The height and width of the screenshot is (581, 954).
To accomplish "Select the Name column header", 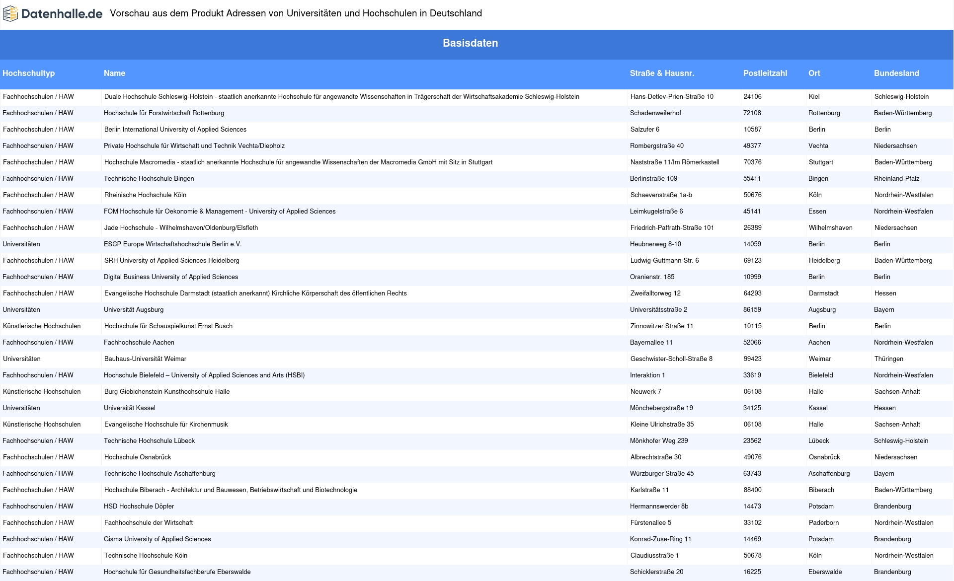I will click(114, 73).
